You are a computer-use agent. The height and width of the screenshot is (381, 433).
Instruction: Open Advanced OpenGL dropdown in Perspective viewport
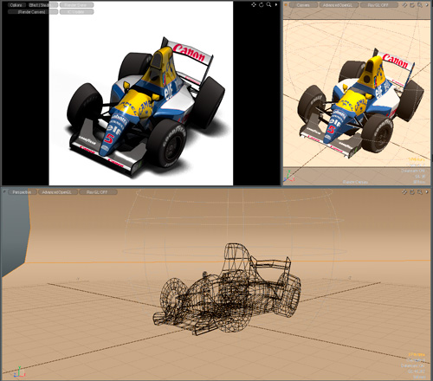(57, 192)
